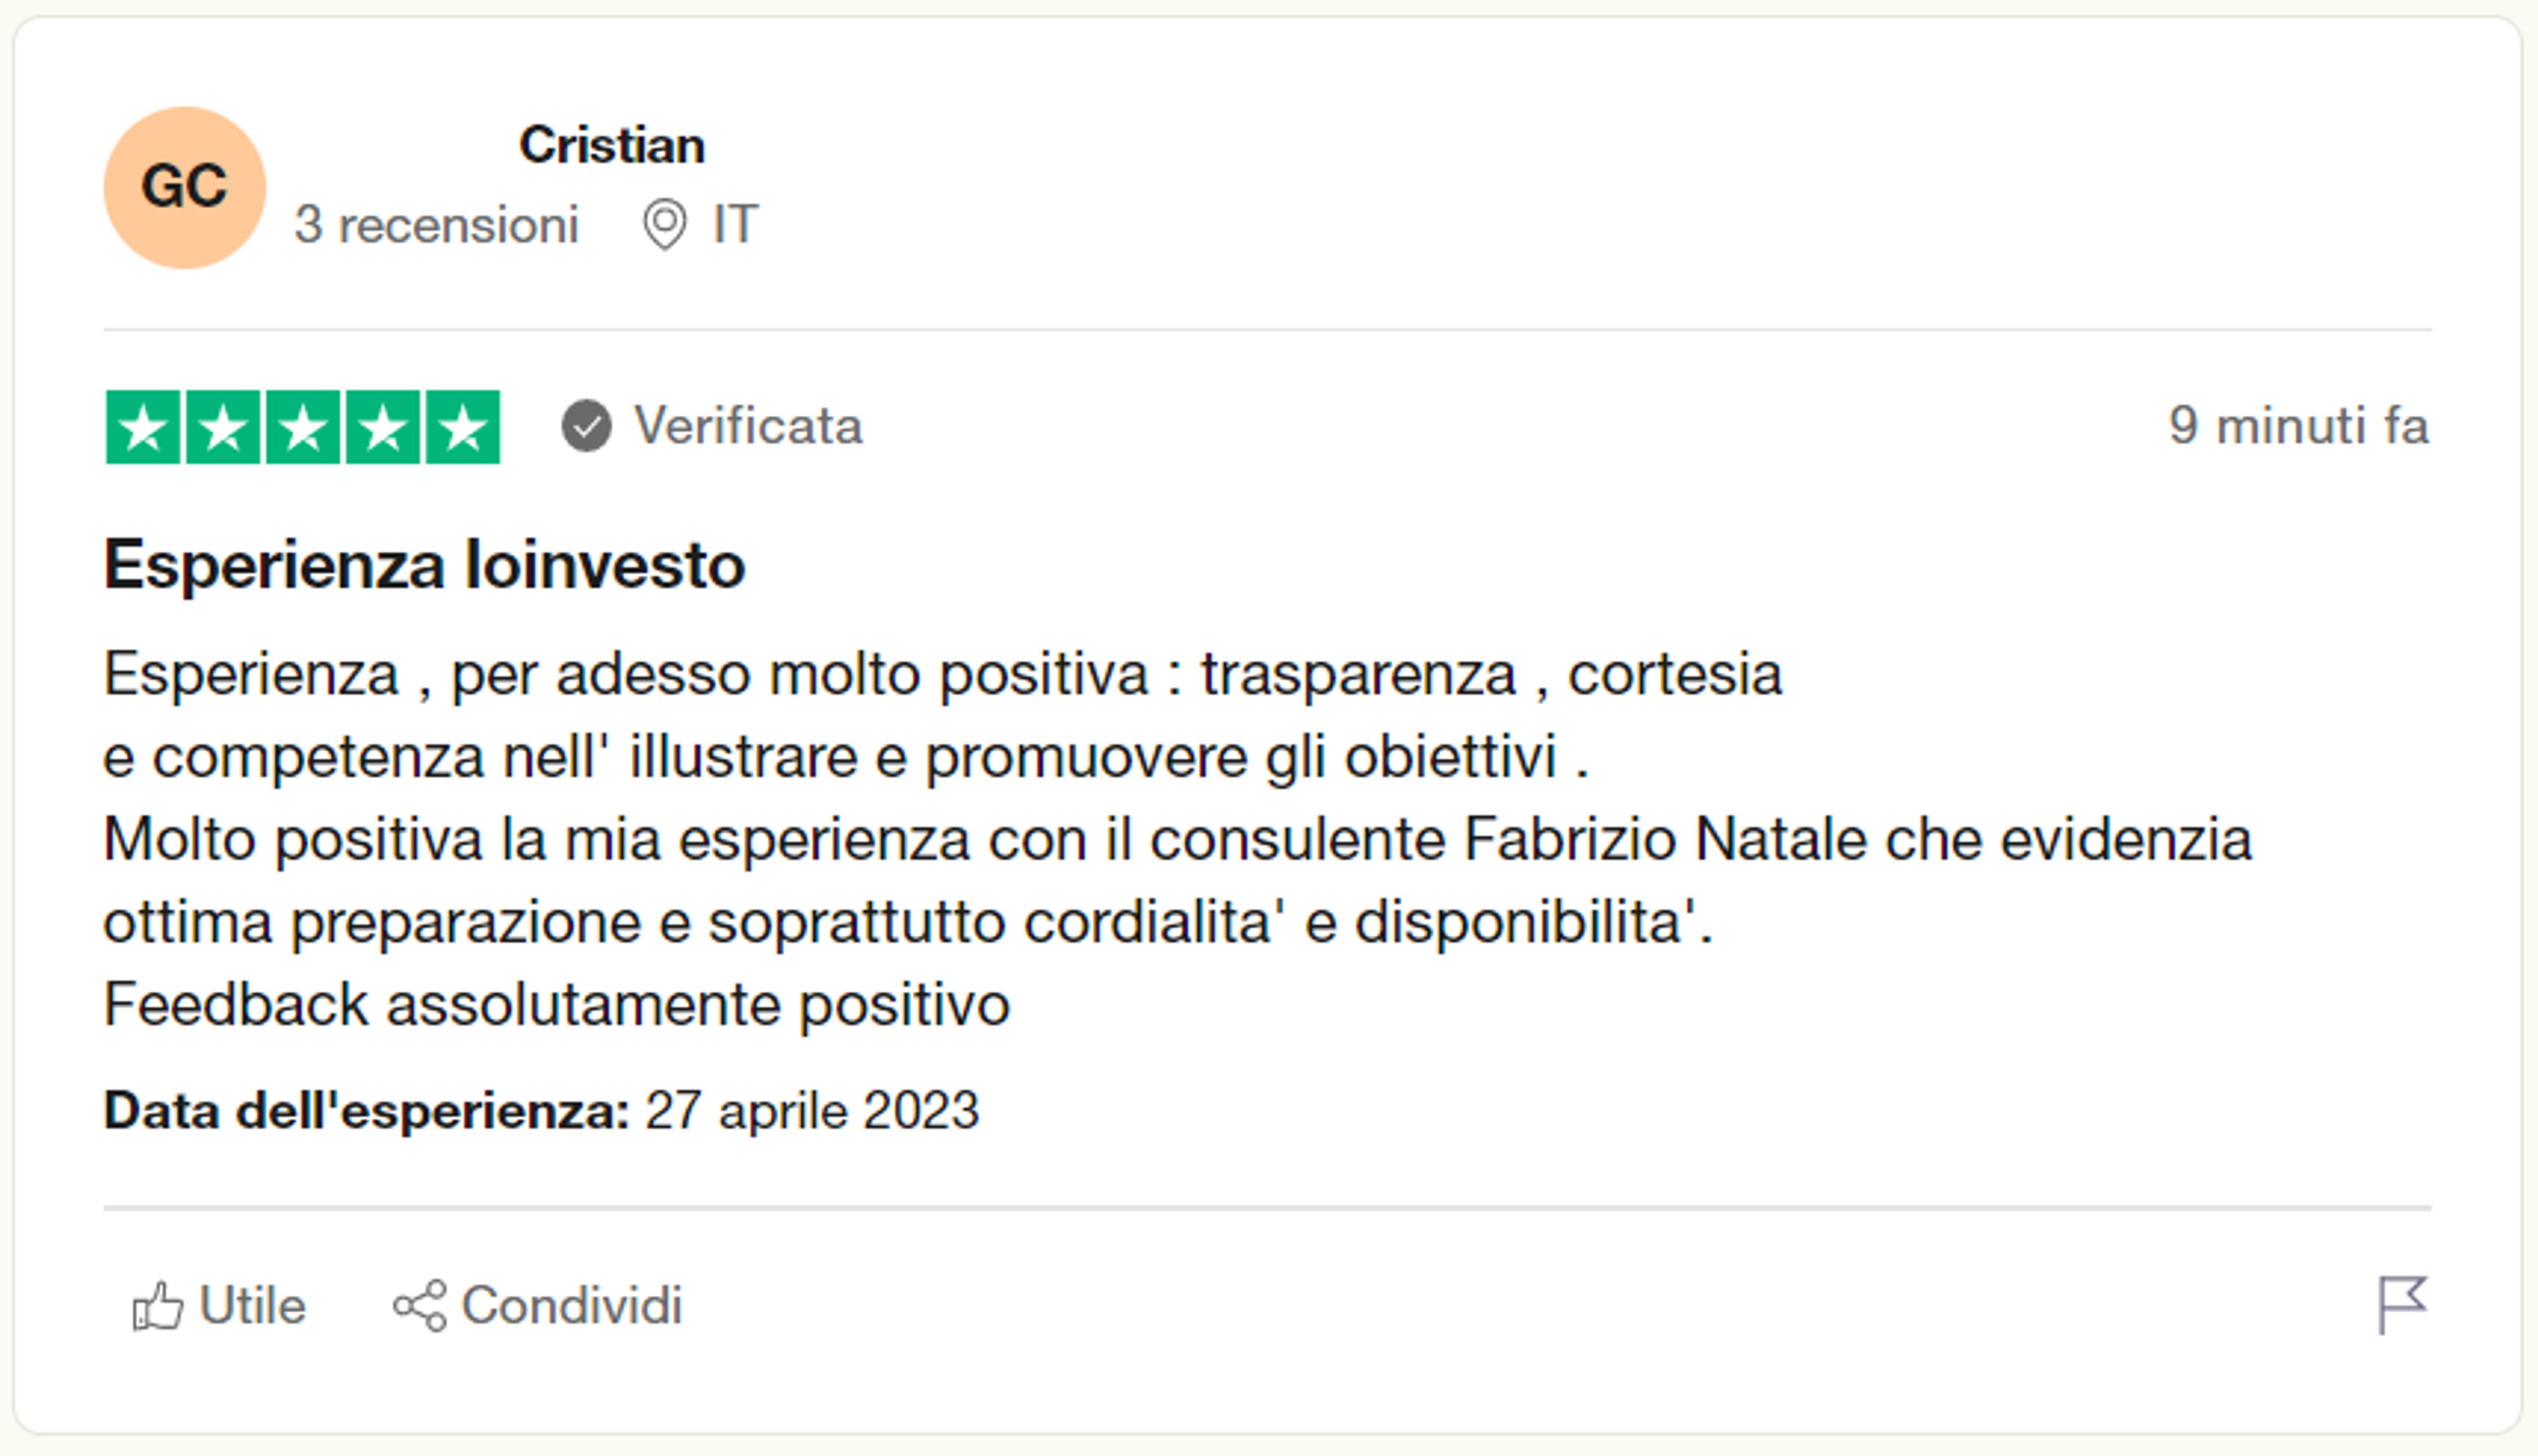
Task: Click the fifth green rating star
Action: point(463,427)
